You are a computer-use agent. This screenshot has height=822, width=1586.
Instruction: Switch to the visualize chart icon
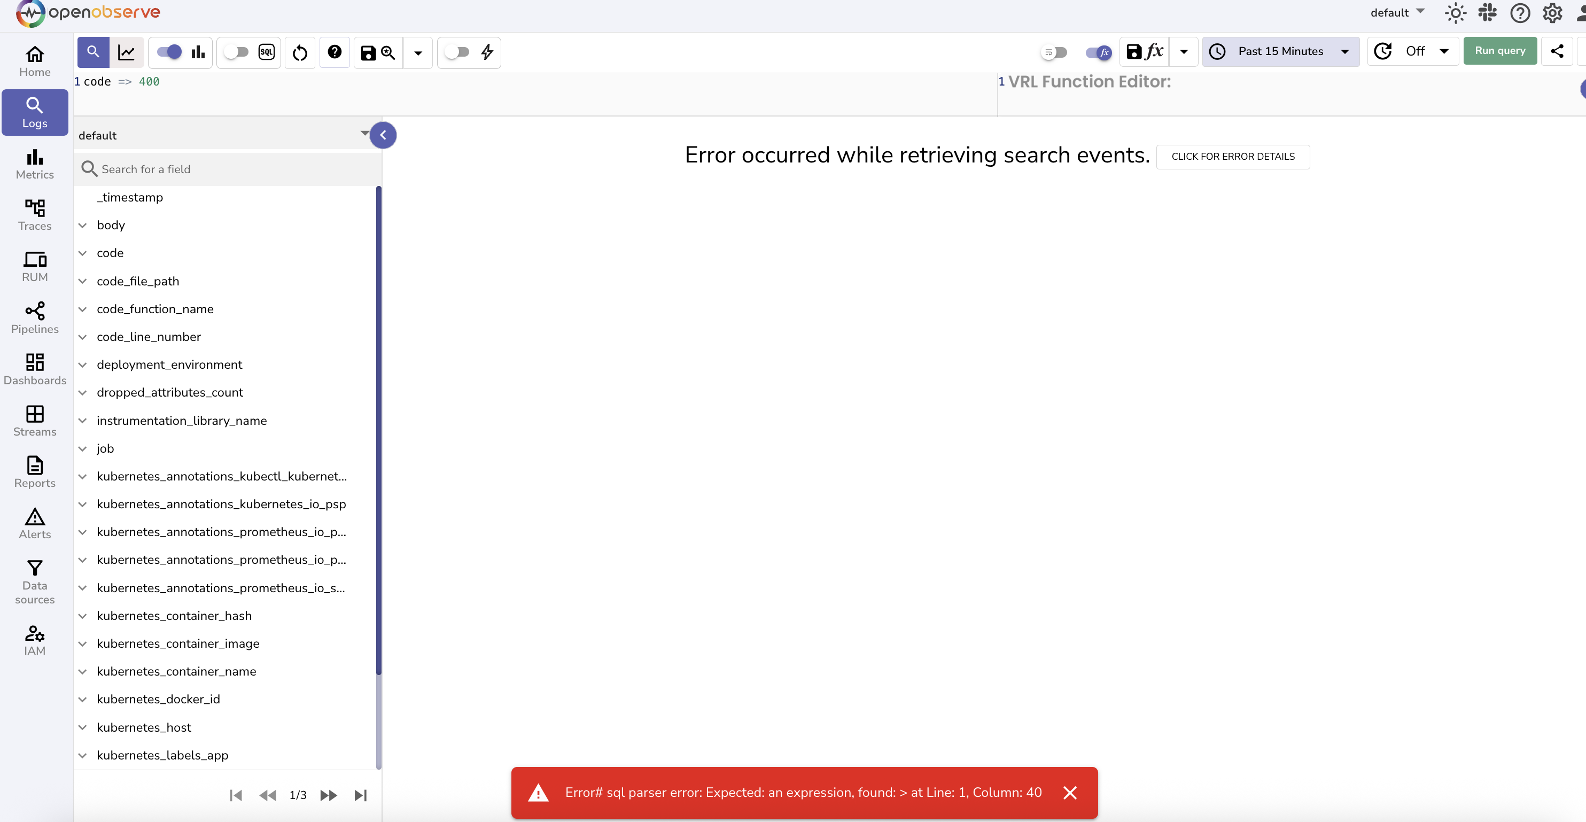pos(126,52)
